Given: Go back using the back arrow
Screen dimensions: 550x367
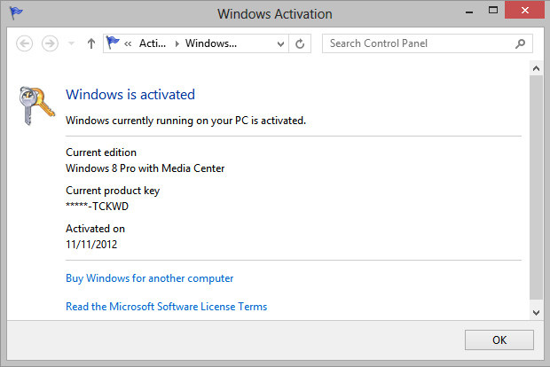Looking at the screenshot, I should point(25,43).
